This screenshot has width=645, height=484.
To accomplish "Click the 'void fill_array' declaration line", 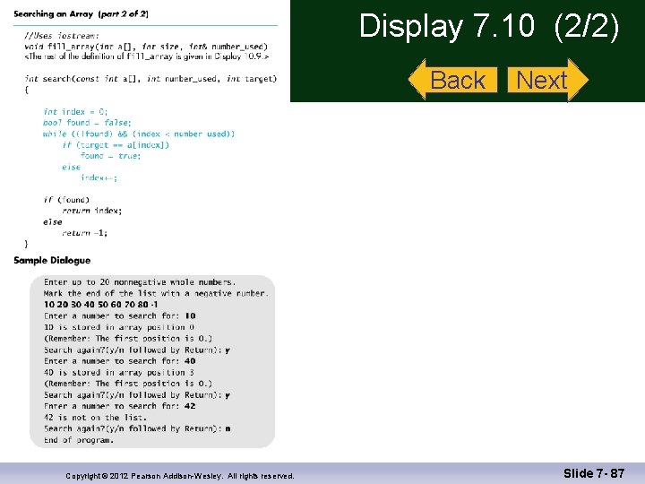I will coord(146,47).
